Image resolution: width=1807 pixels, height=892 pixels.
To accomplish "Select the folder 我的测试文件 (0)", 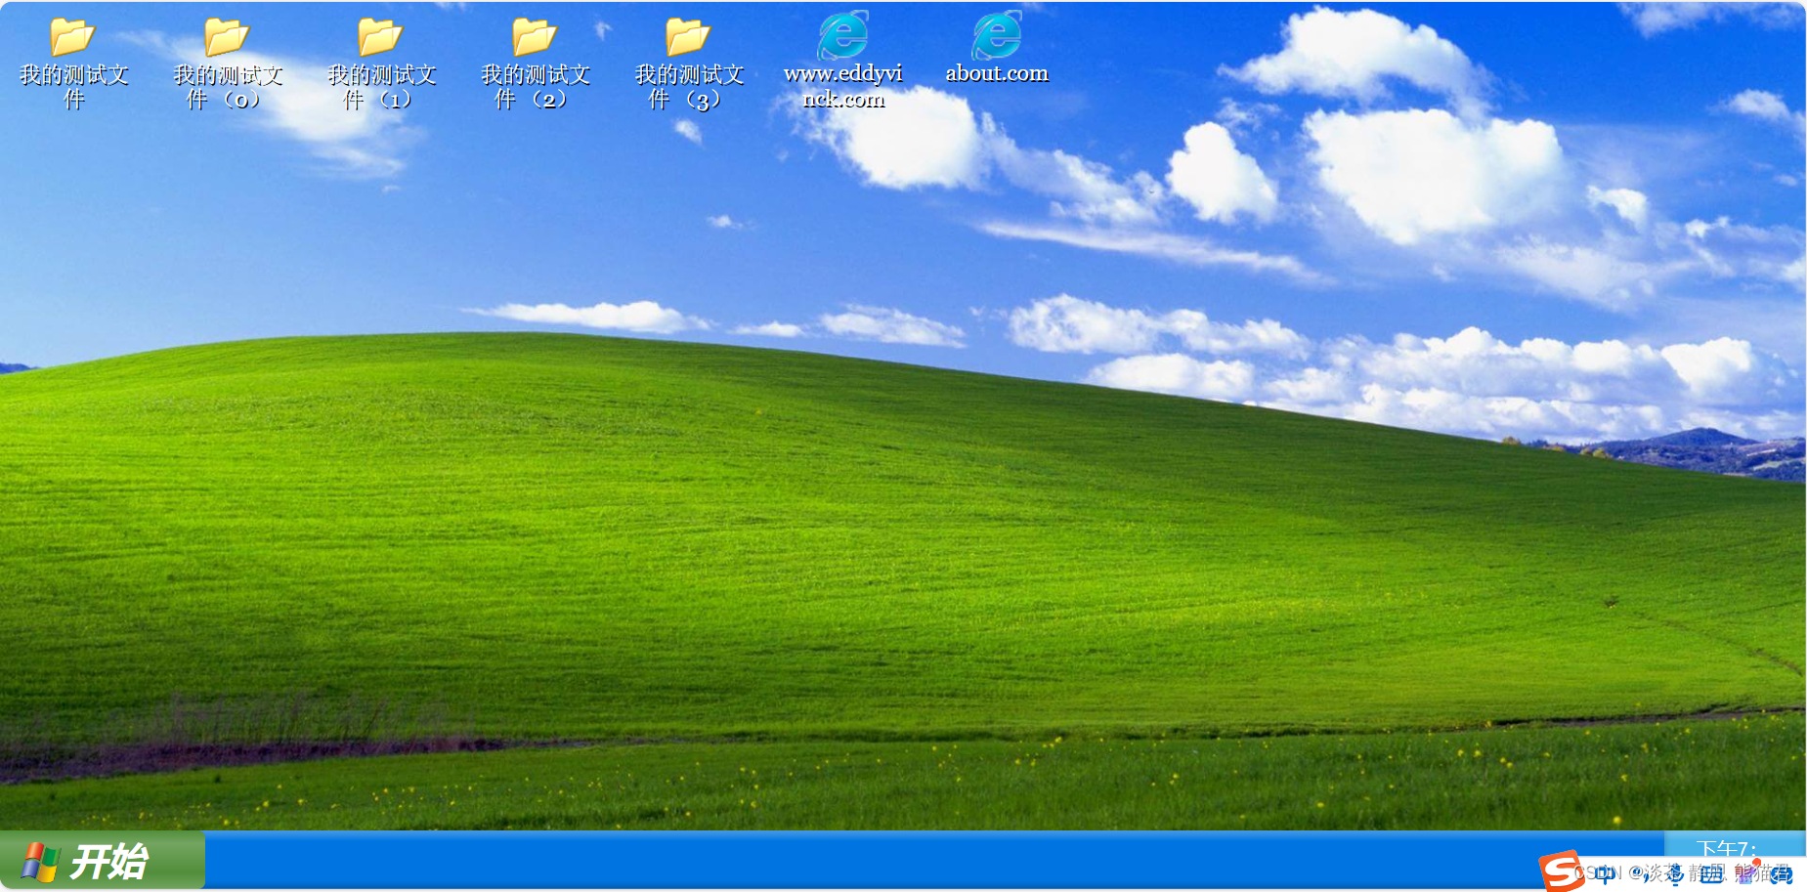I will pos(227,63).
